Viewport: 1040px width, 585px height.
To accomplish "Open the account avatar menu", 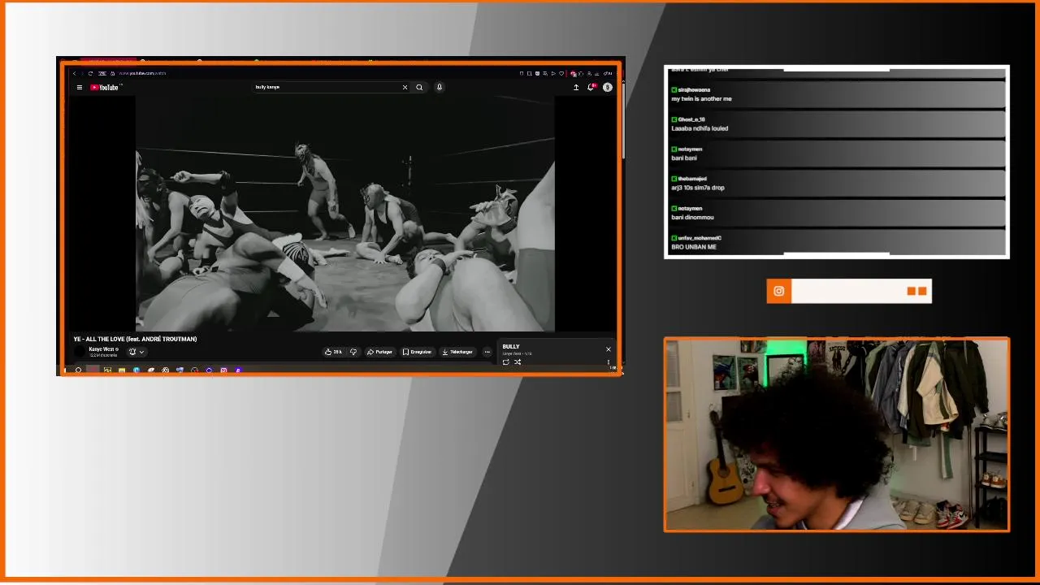I will [607, 87].
